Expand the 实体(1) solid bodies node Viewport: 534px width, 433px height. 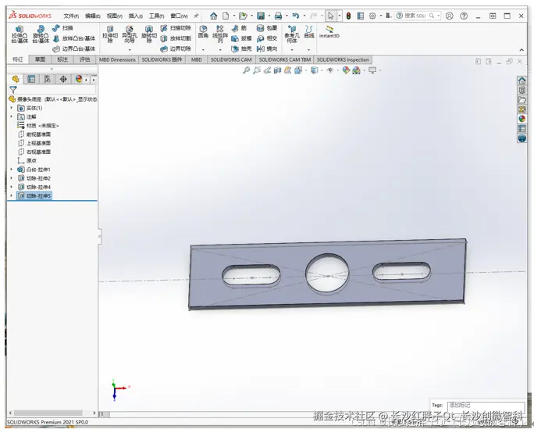11,108
